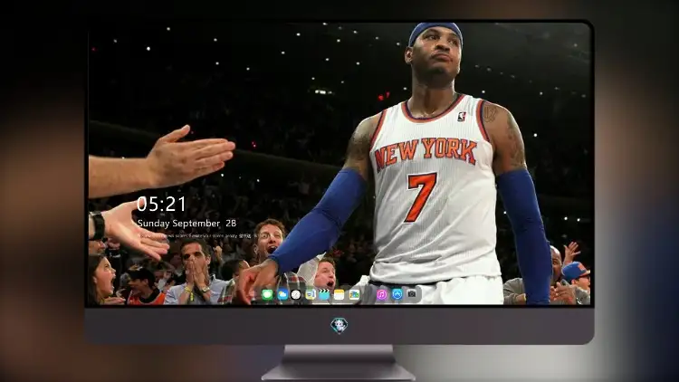Open the Clock app in dock
This screenshot has height=382, width=679.
[296, 294]
